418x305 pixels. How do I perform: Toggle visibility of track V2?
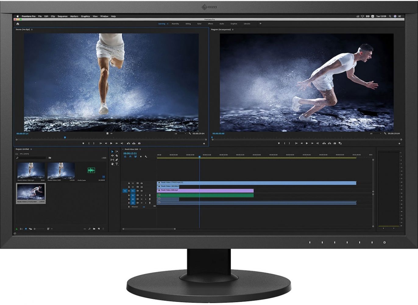coord(141,187)
